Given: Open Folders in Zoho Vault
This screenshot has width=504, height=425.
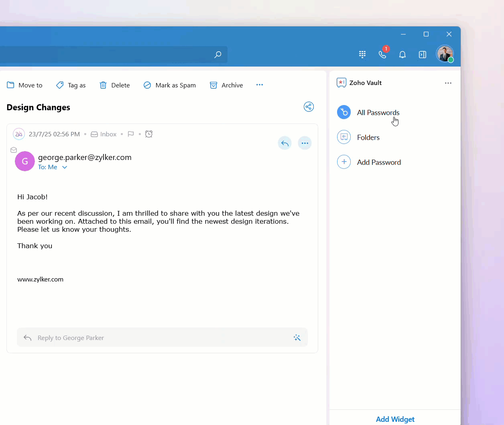Looking at the screenshot, I should click(x=368, y=138).
